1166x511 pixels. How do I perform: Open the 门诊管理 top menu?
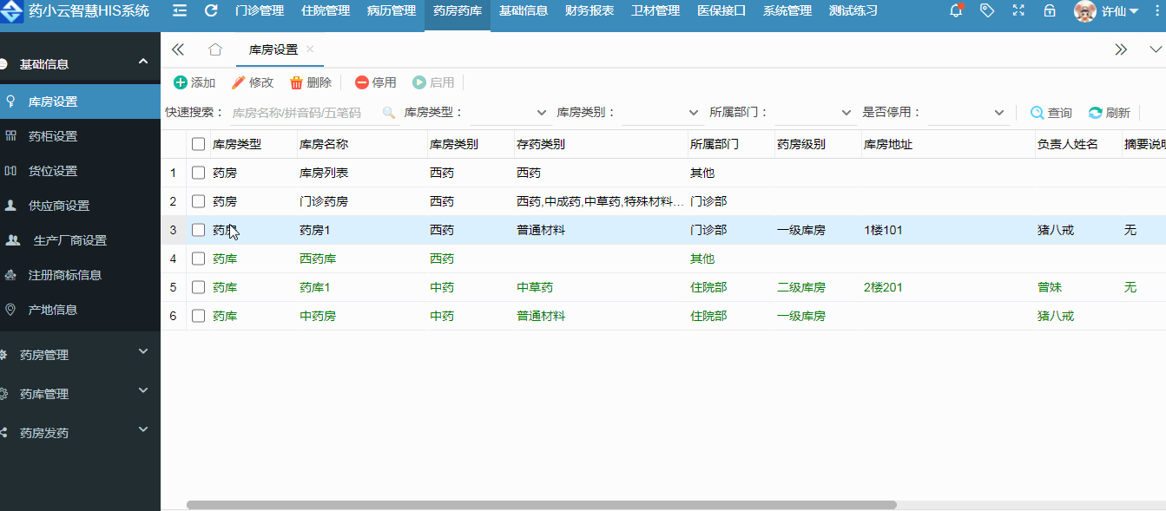click(x=260, y=10)
